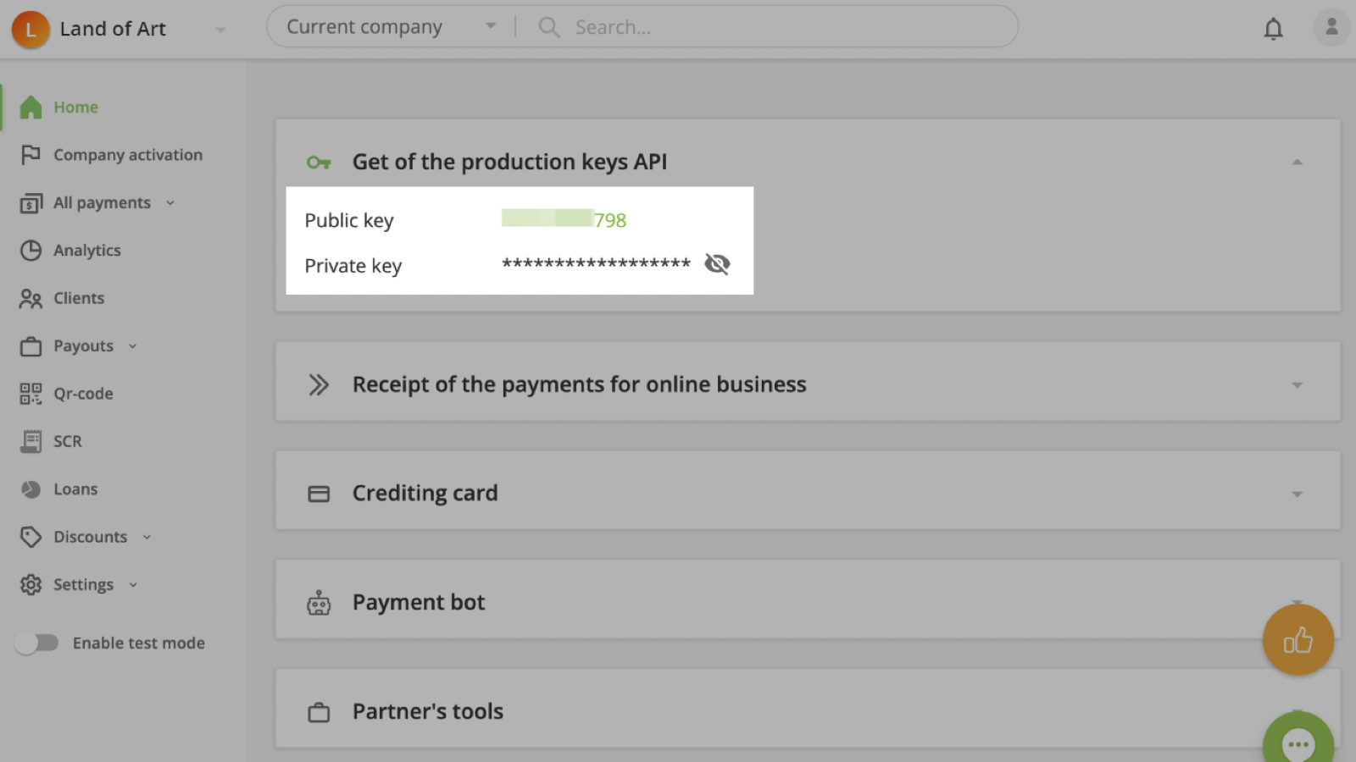
Task: Click the notification bell icon
Action: (1273, 29)
